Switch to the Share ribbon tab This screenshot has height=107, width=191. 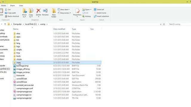(12, 6)
